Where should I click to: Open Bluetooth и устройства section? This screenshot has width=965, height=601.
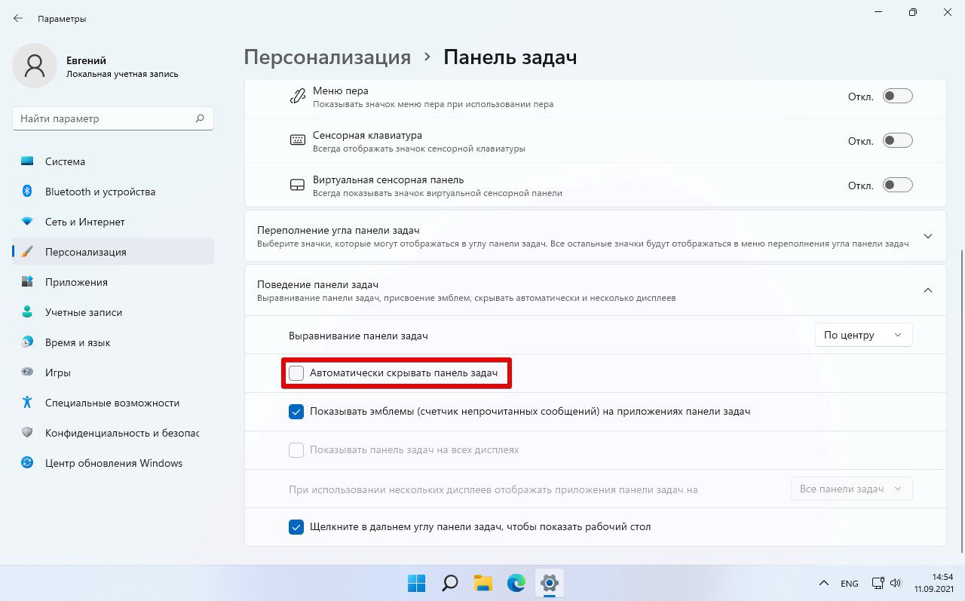[x=113, y=192]
